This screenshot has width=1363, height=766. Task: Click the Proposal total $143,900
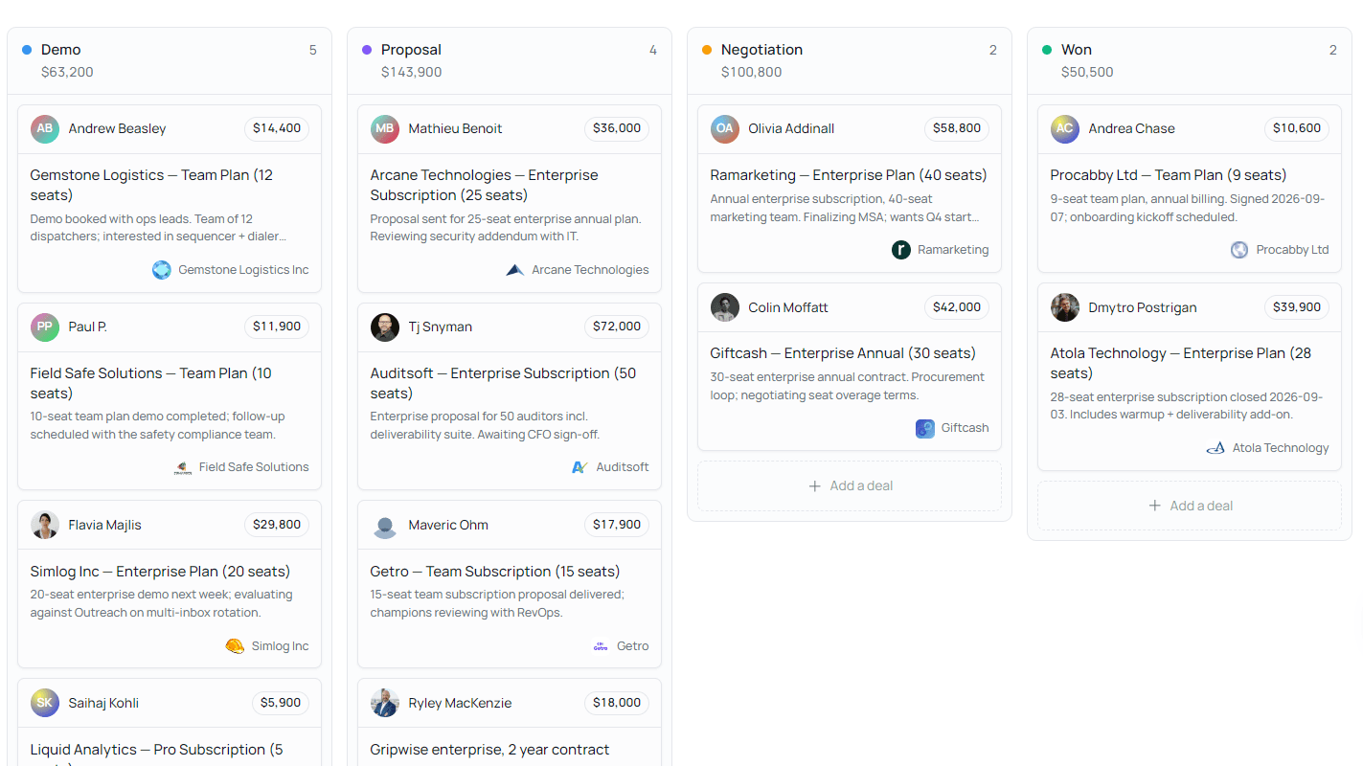[x=412, y=72]
